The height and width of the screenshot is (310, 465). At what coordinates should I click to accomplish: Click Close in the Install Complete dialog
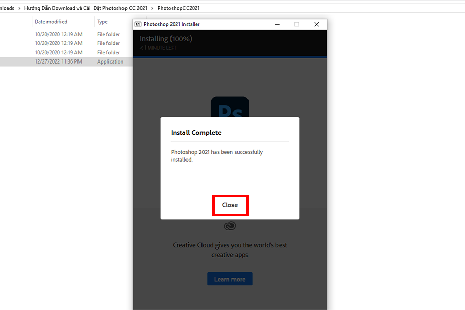[x=230, y=205]
